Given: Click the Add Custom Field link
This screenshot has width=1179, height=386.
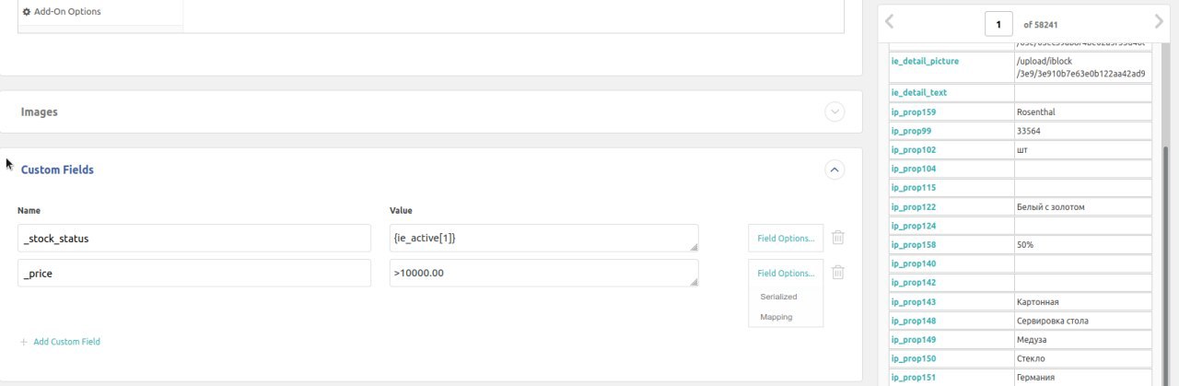Looking at the screenshot, I should click(66, 342).
